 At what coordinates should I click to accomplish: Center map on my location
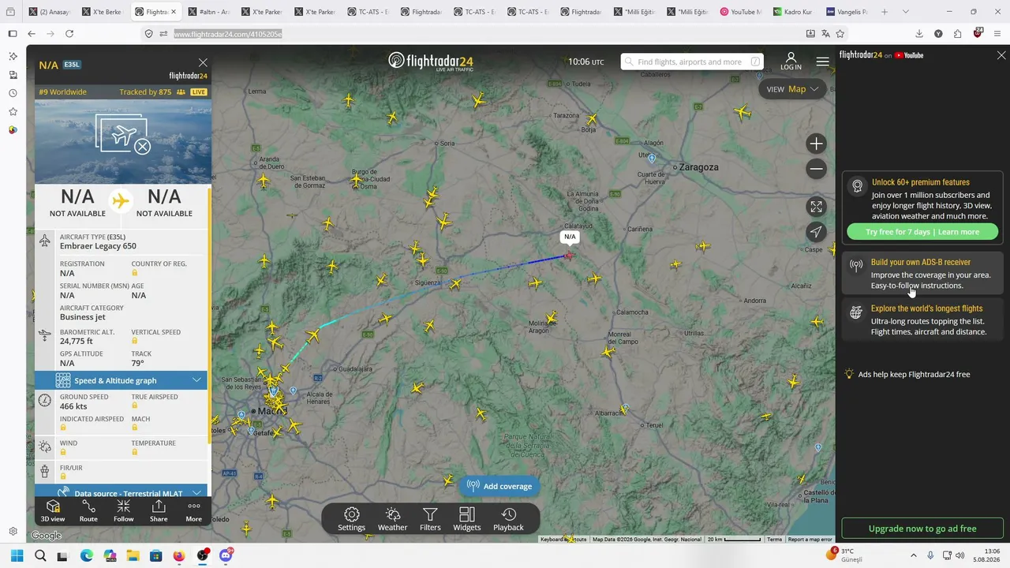coord(816,232)
